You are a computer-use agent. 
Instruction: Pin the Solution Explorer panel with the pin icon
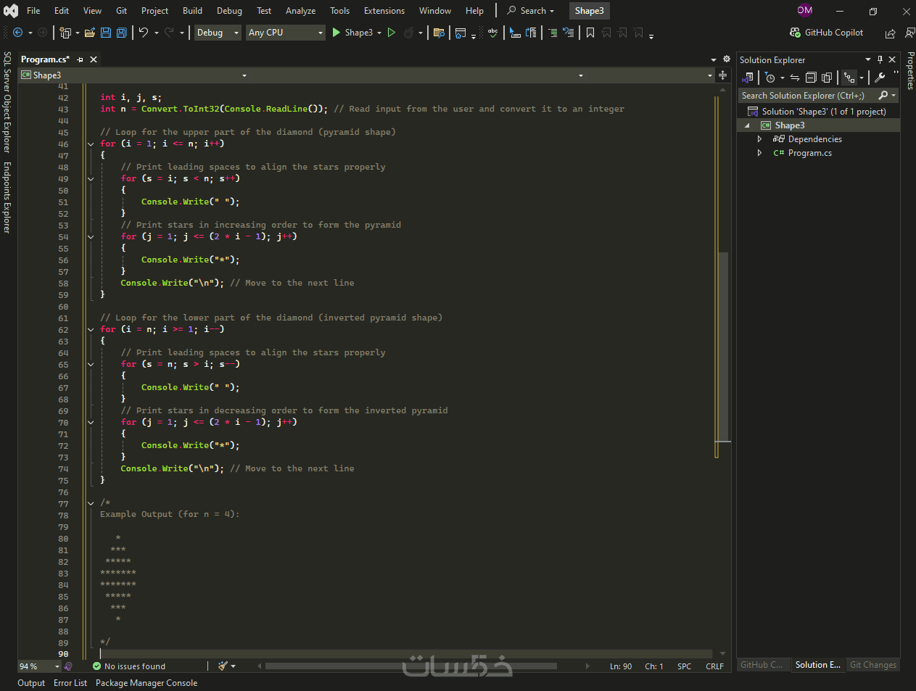point(880,59)
